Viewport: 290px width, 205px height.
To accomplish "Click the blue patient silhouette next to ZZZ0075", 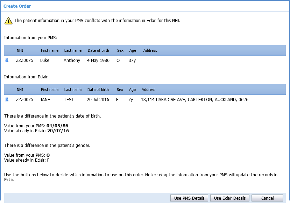I will click(x=8, y=60).
